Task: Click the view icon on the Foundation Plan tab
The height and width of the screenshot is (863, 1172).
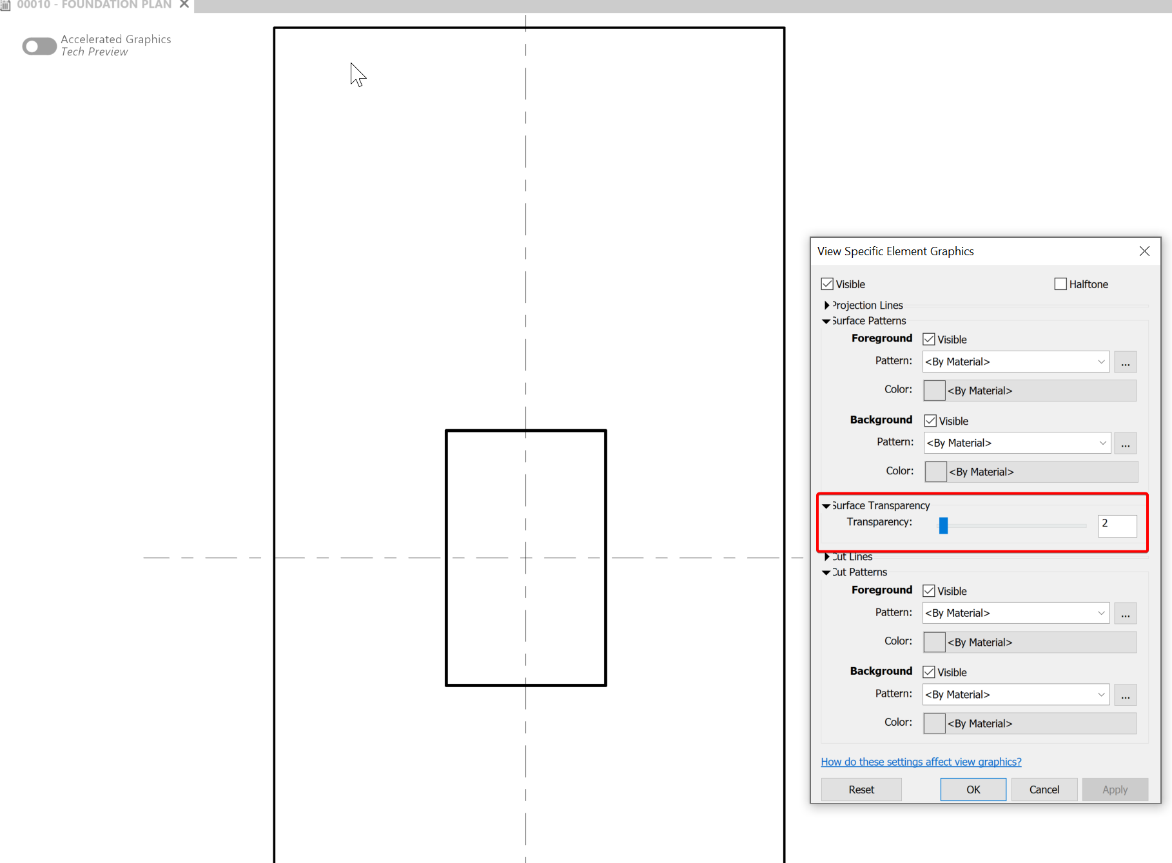Action: (x=6, y=5)
